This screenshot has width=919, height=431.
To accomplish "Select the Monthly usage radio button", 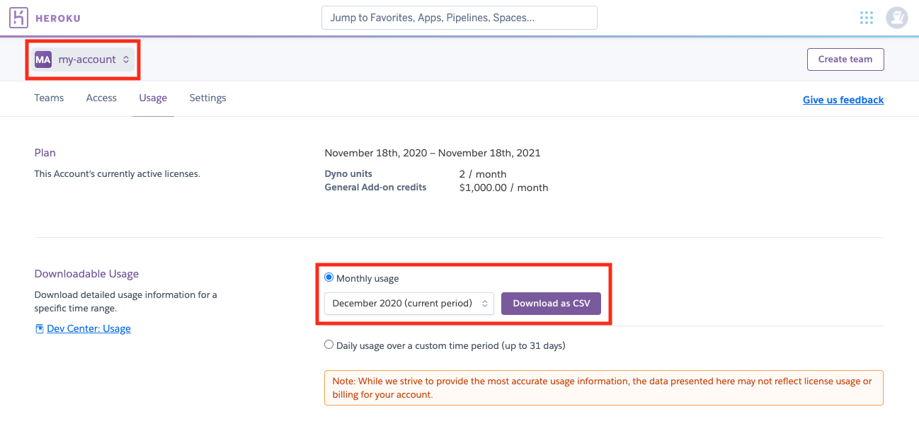I will coord(329,277).
